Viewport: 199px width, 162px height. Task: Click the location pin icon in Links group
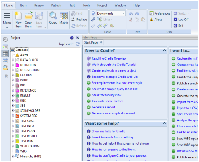[93, 13]
